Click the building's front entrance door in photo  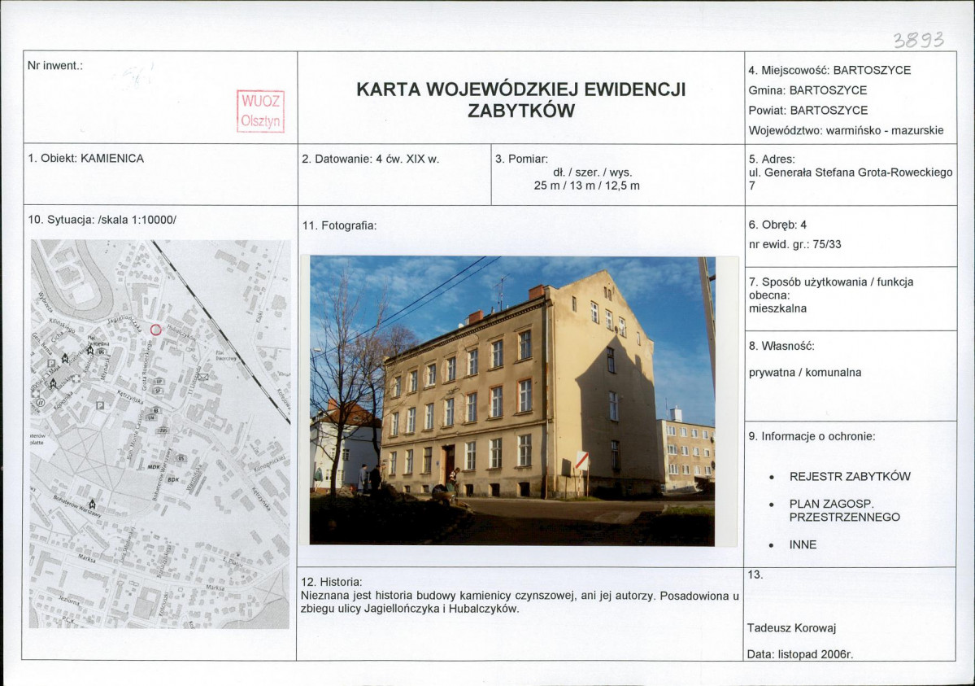point(448,465)
